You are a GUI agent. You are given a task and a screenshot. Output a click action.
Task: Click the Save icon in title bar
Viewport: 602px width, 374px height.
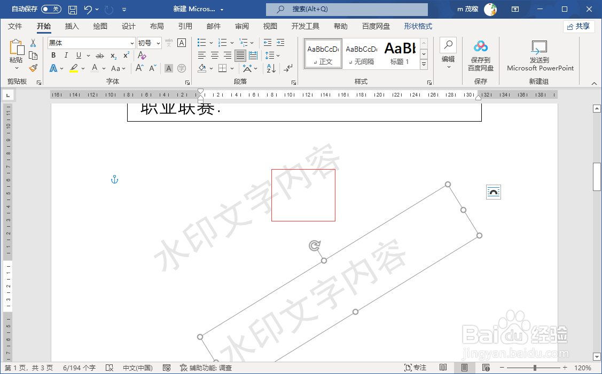pyautogui.click(x=72, y=9)
